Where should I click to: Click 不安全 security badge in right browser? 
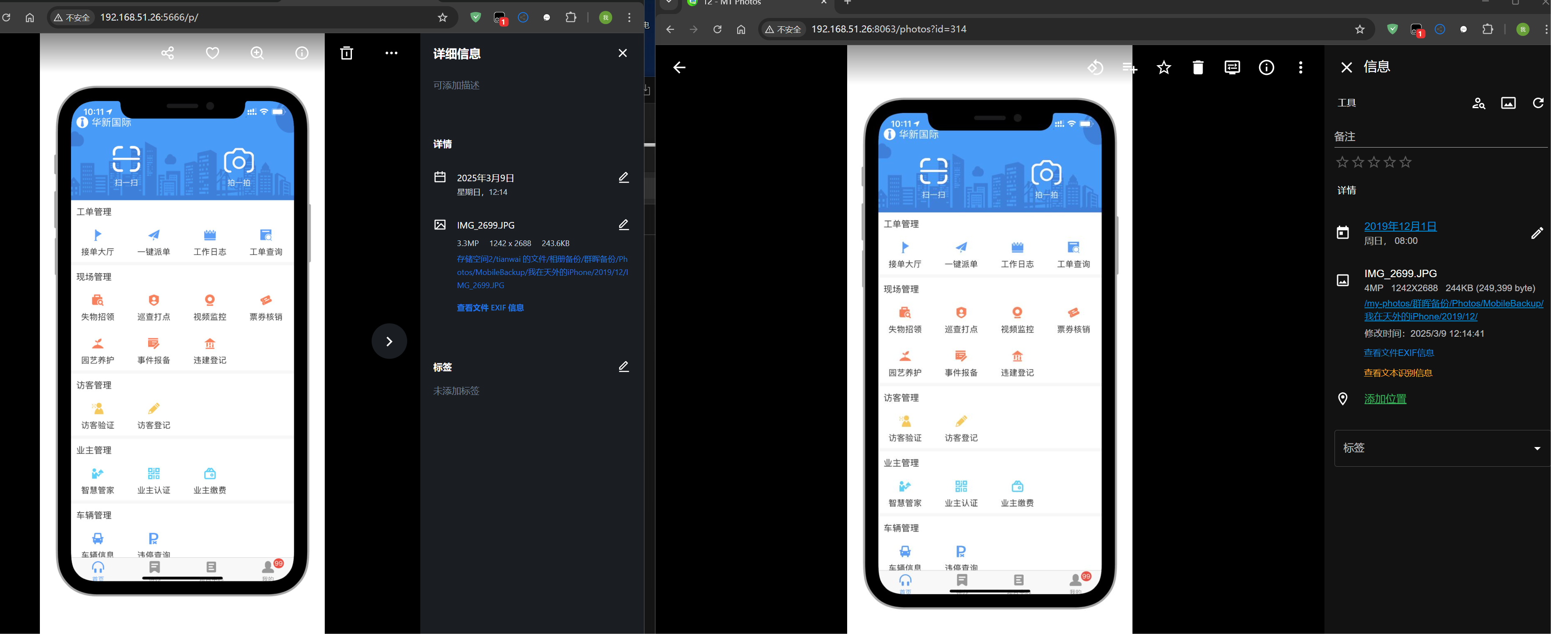coord(783,29)
